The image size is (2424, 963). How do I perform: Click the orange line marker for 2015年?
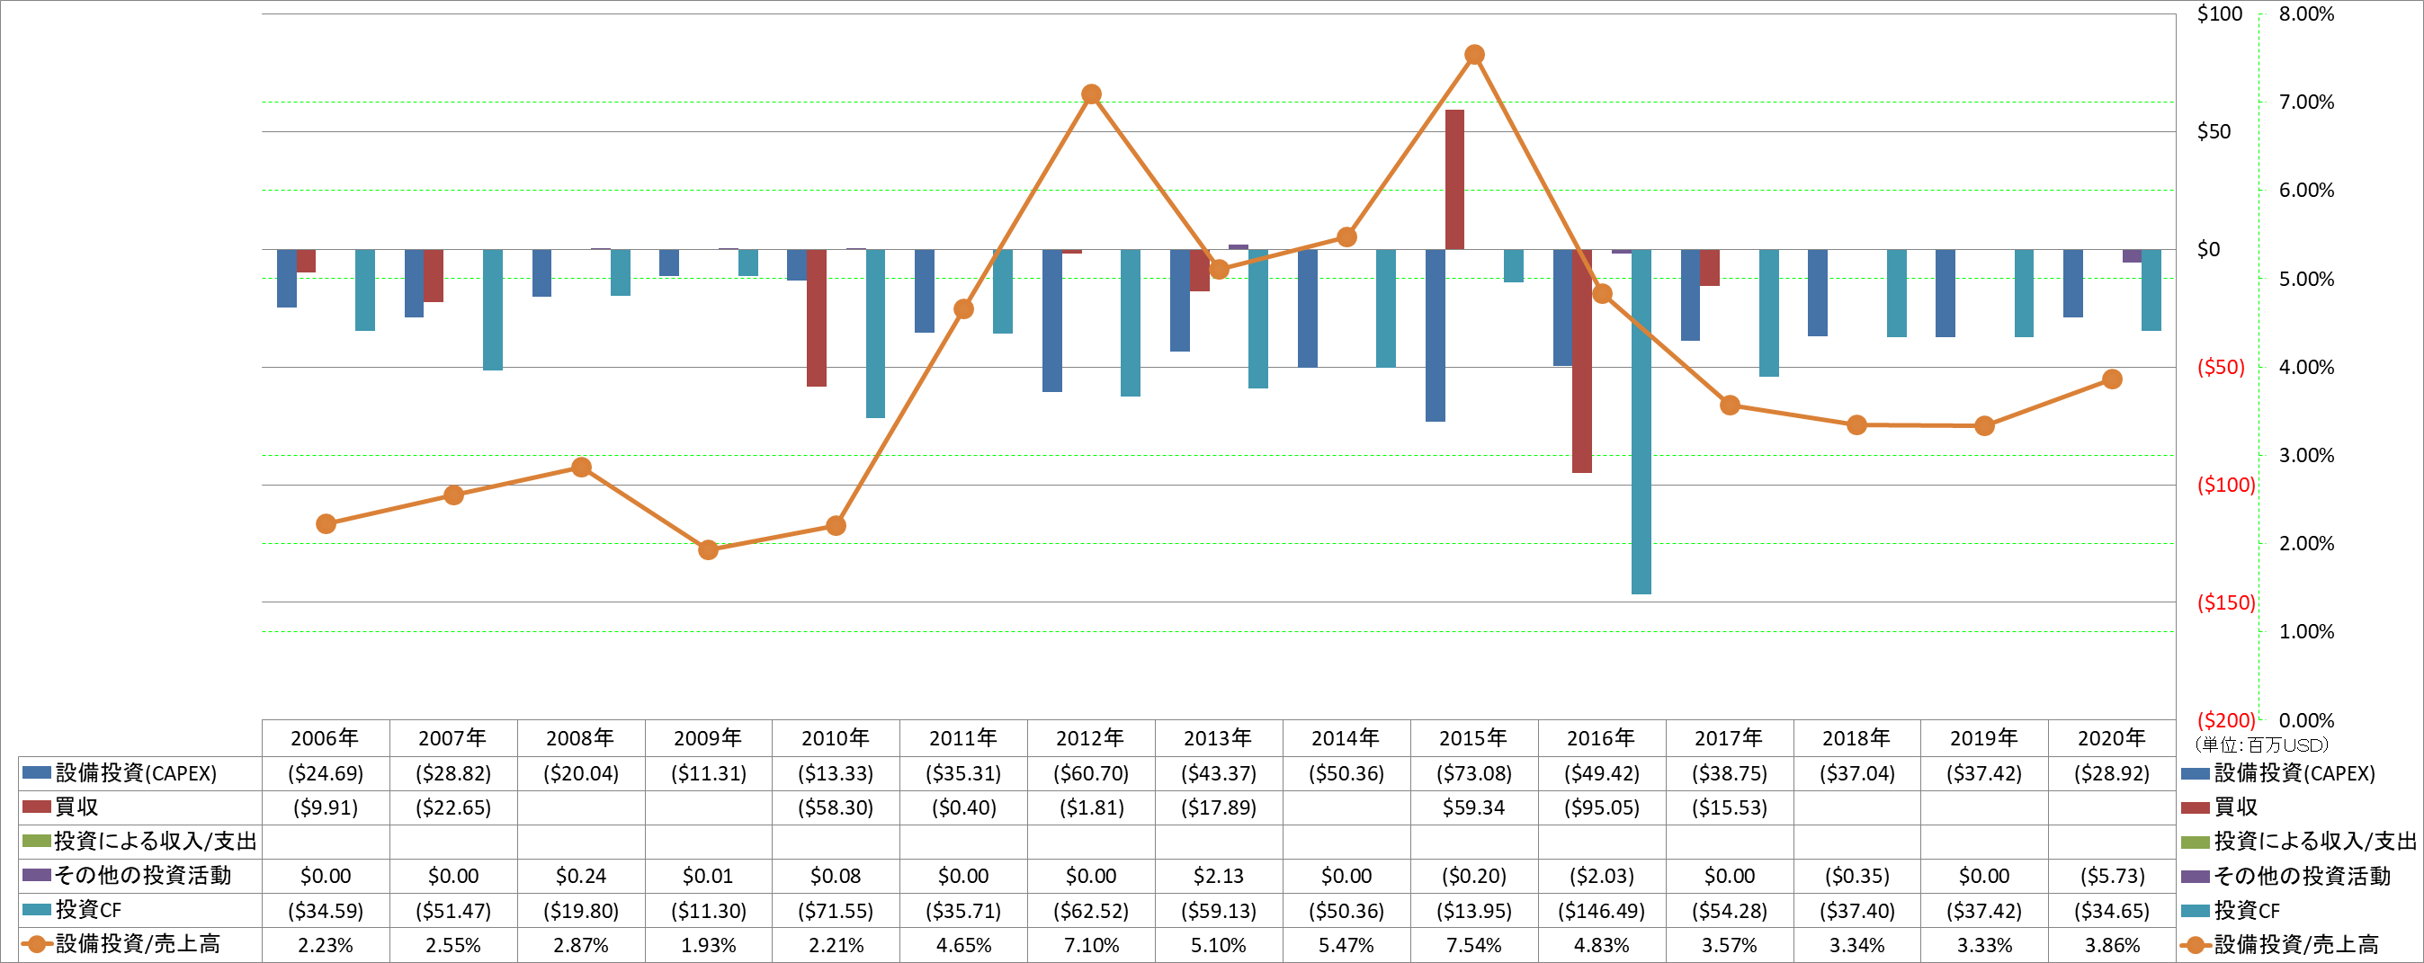(1474, 55)
